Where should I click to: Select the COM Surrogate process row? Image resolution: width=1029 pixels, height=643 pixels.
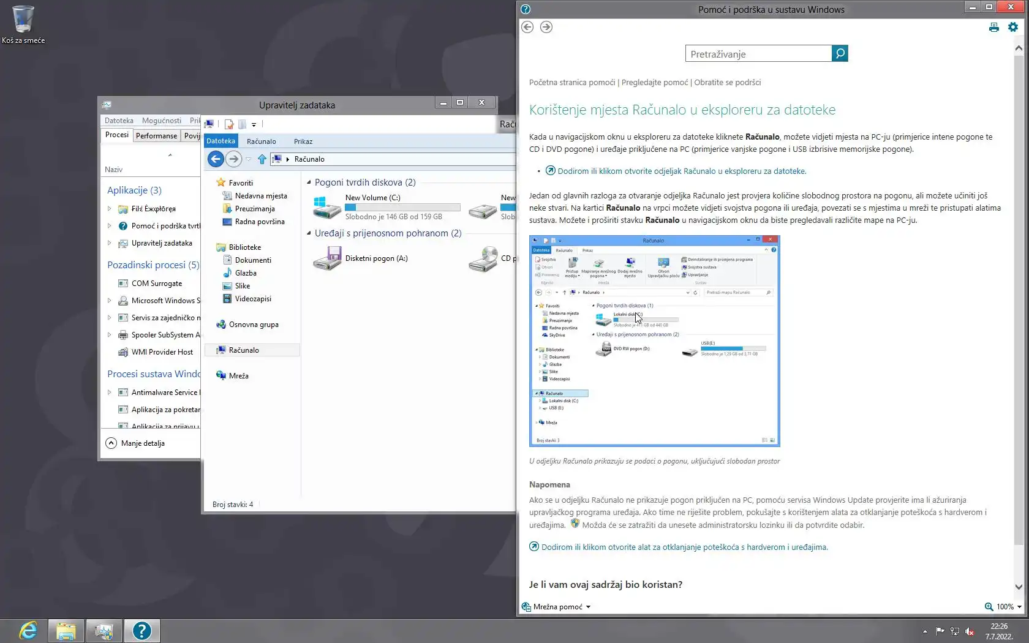click(151, 284)
